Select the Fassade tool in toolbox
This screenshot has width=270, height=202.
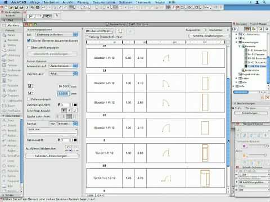(x=11, y=85)
